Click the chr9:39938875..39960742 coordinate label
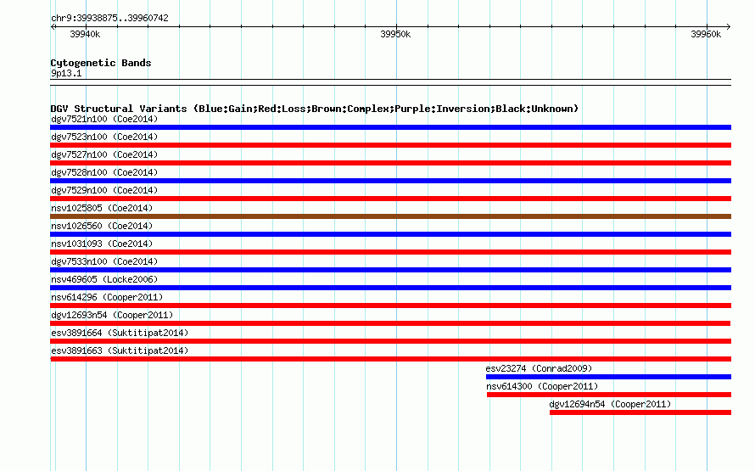The image size is (755, 471). 109,18
